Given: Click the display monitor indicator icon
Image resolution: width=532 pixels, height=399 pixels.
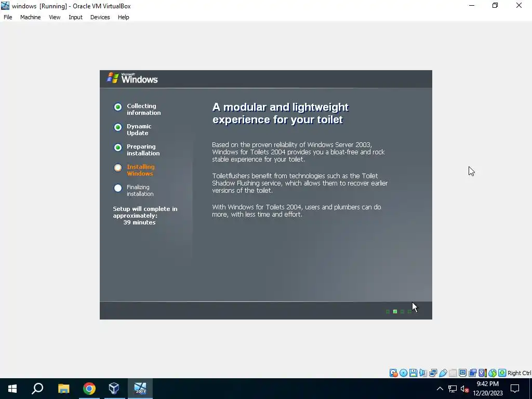Looking at the screenshot, I should (x=462, y=373).
